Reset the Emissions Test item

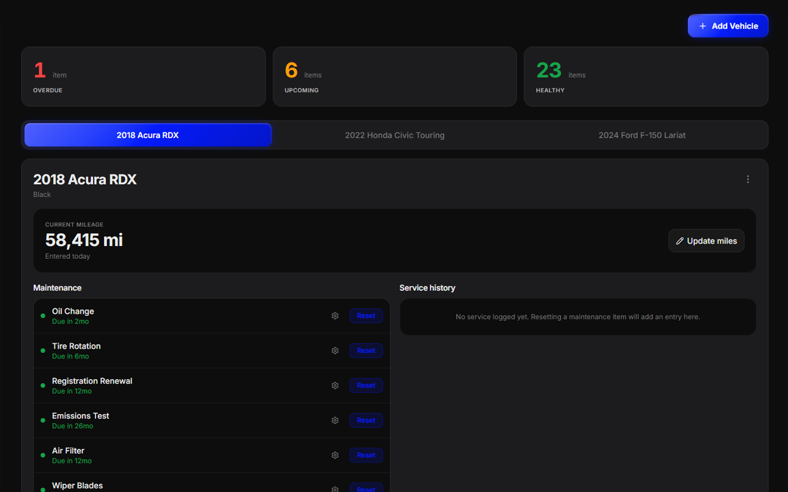366,421
